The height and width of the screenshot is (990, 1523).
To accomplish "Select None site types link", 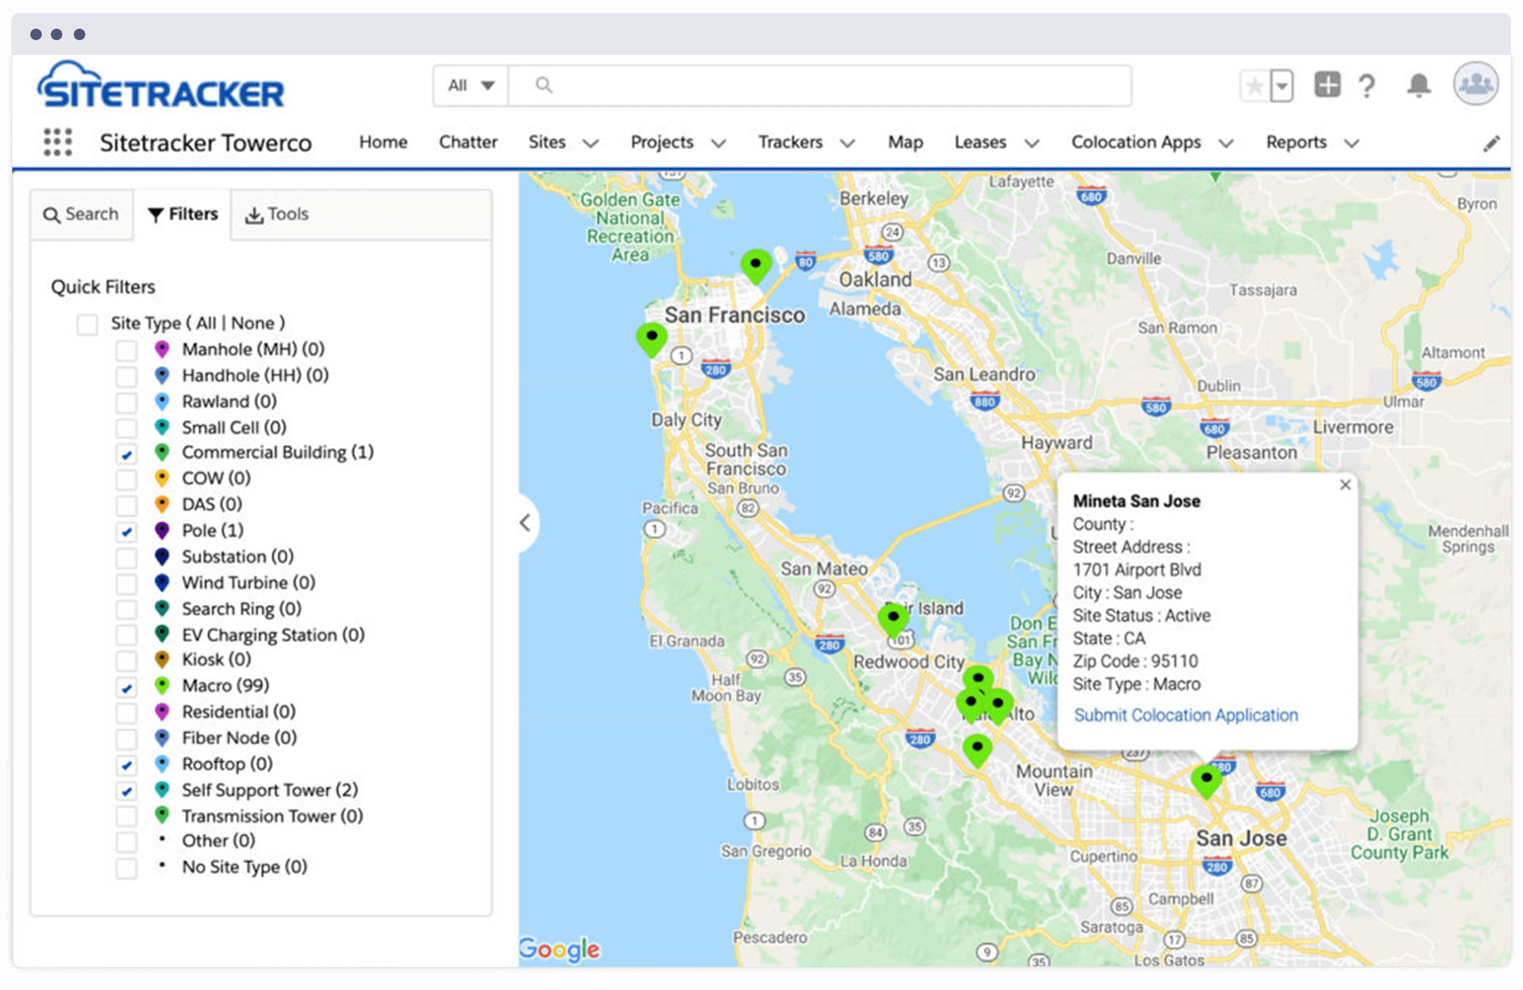I will (252, 323).
